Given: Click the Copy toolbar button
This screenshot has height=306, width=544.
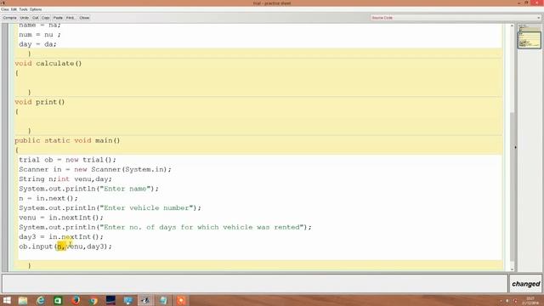Looking at the screenshot, I should [x=45, y=18].
